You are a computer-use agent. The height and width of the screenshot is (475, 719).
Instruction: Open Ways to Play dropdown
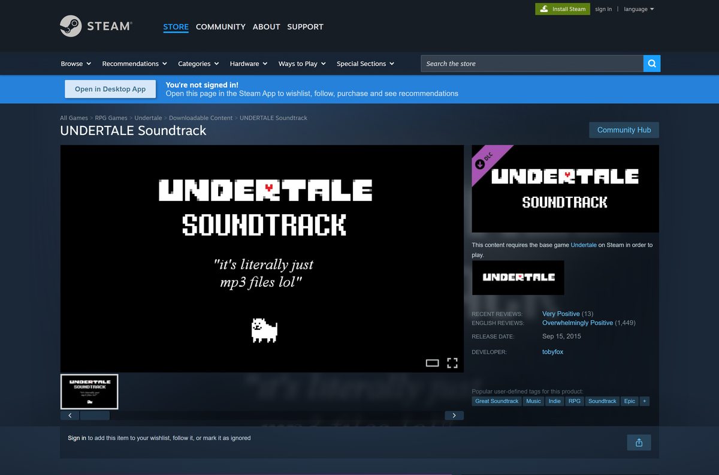point(302,64)
